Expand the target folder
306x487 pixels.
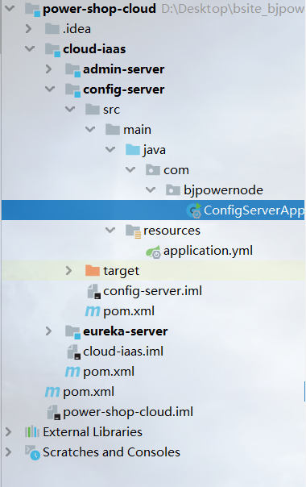pos(69,271)
